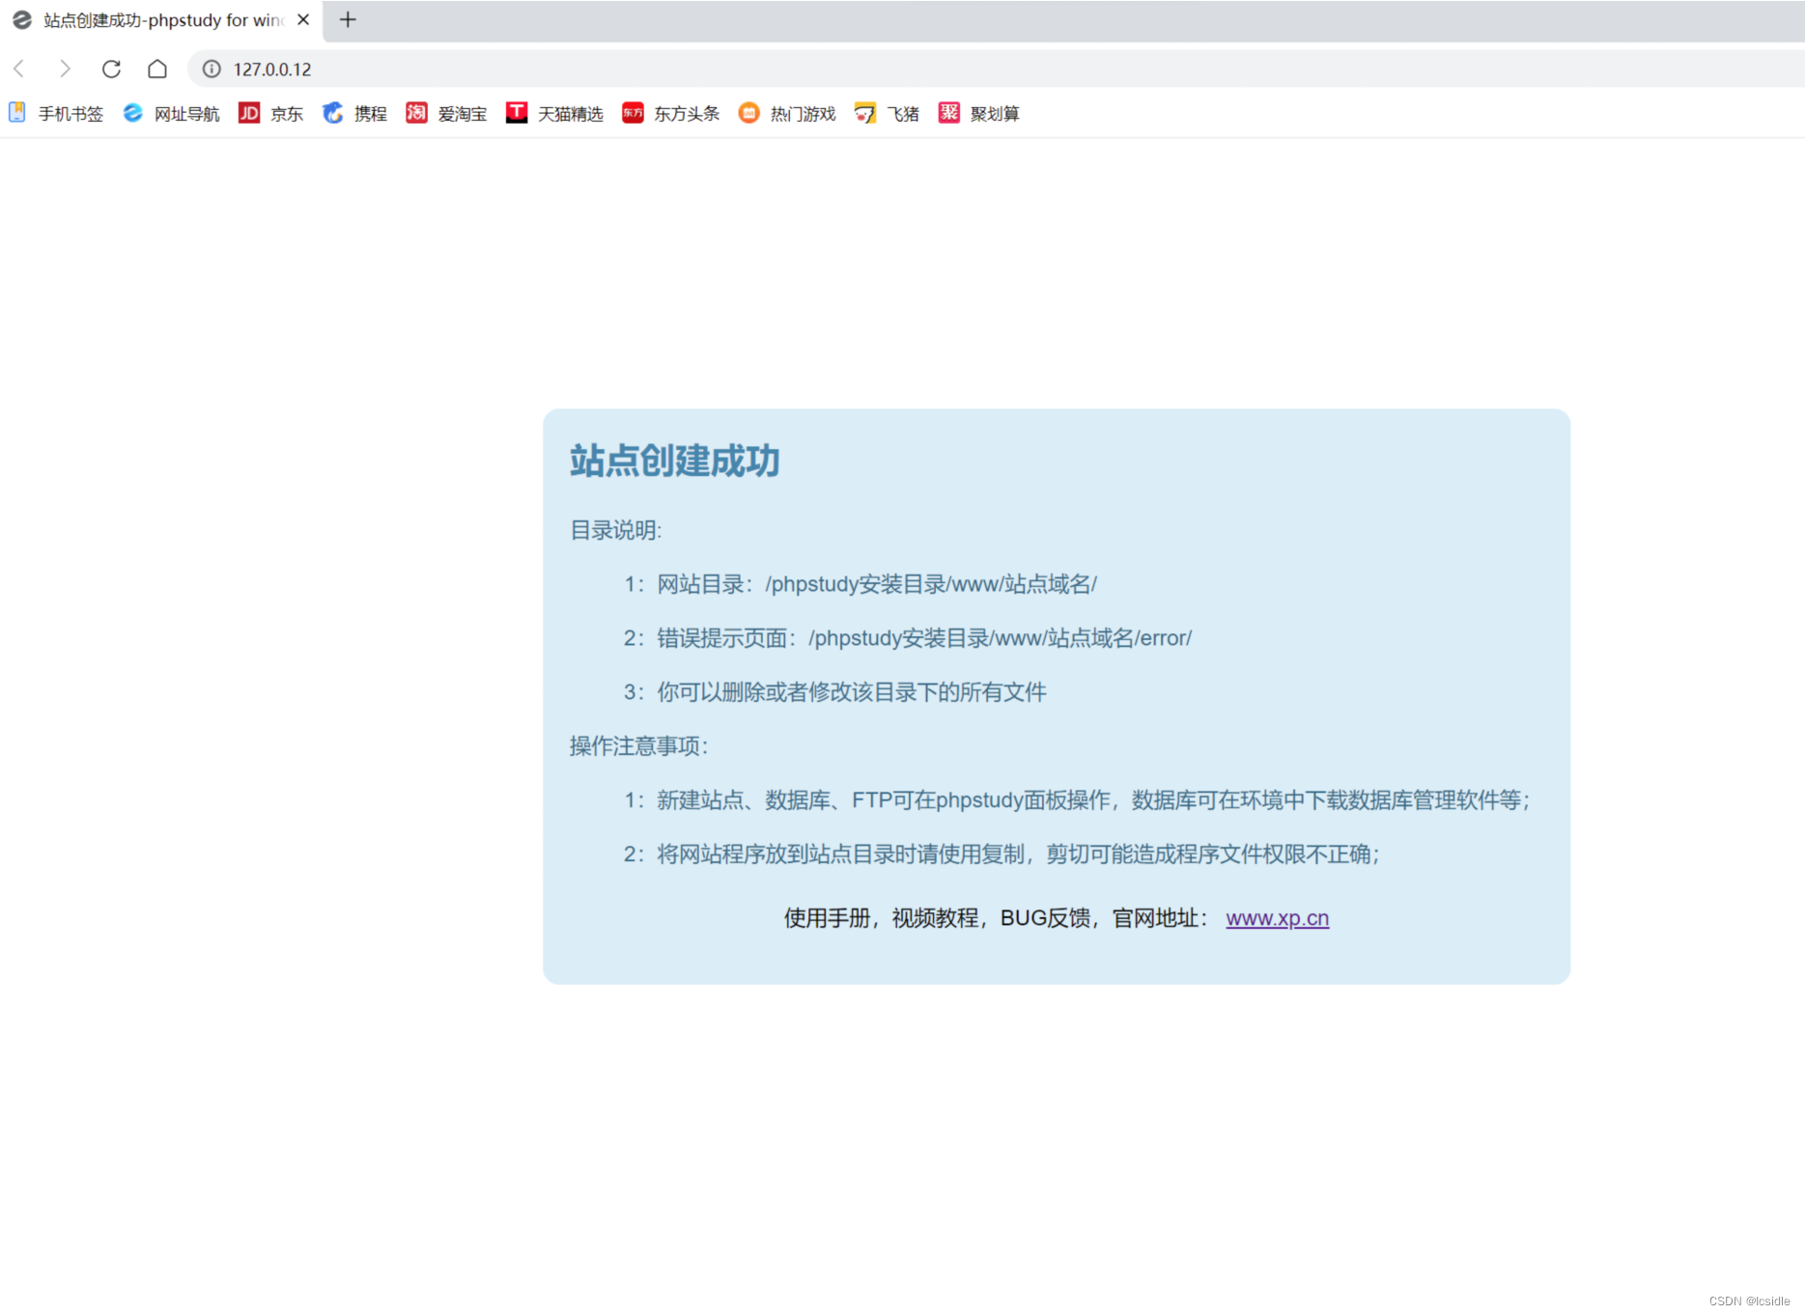The width and height of the screenshot is (1805, 1315).
Task: Open the 天猫精选 bookmark
Action: tap(554, 113)
